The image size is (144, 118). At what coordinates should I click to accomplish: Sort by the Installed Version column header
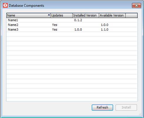[86, 15]
